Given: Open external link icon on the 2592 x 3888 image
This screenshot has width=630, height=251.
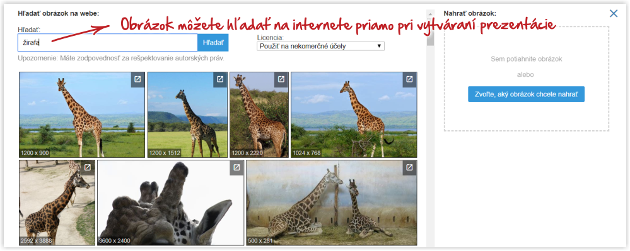Looking at the screenshot, I should pyautogui.click(x=88, y=167).
